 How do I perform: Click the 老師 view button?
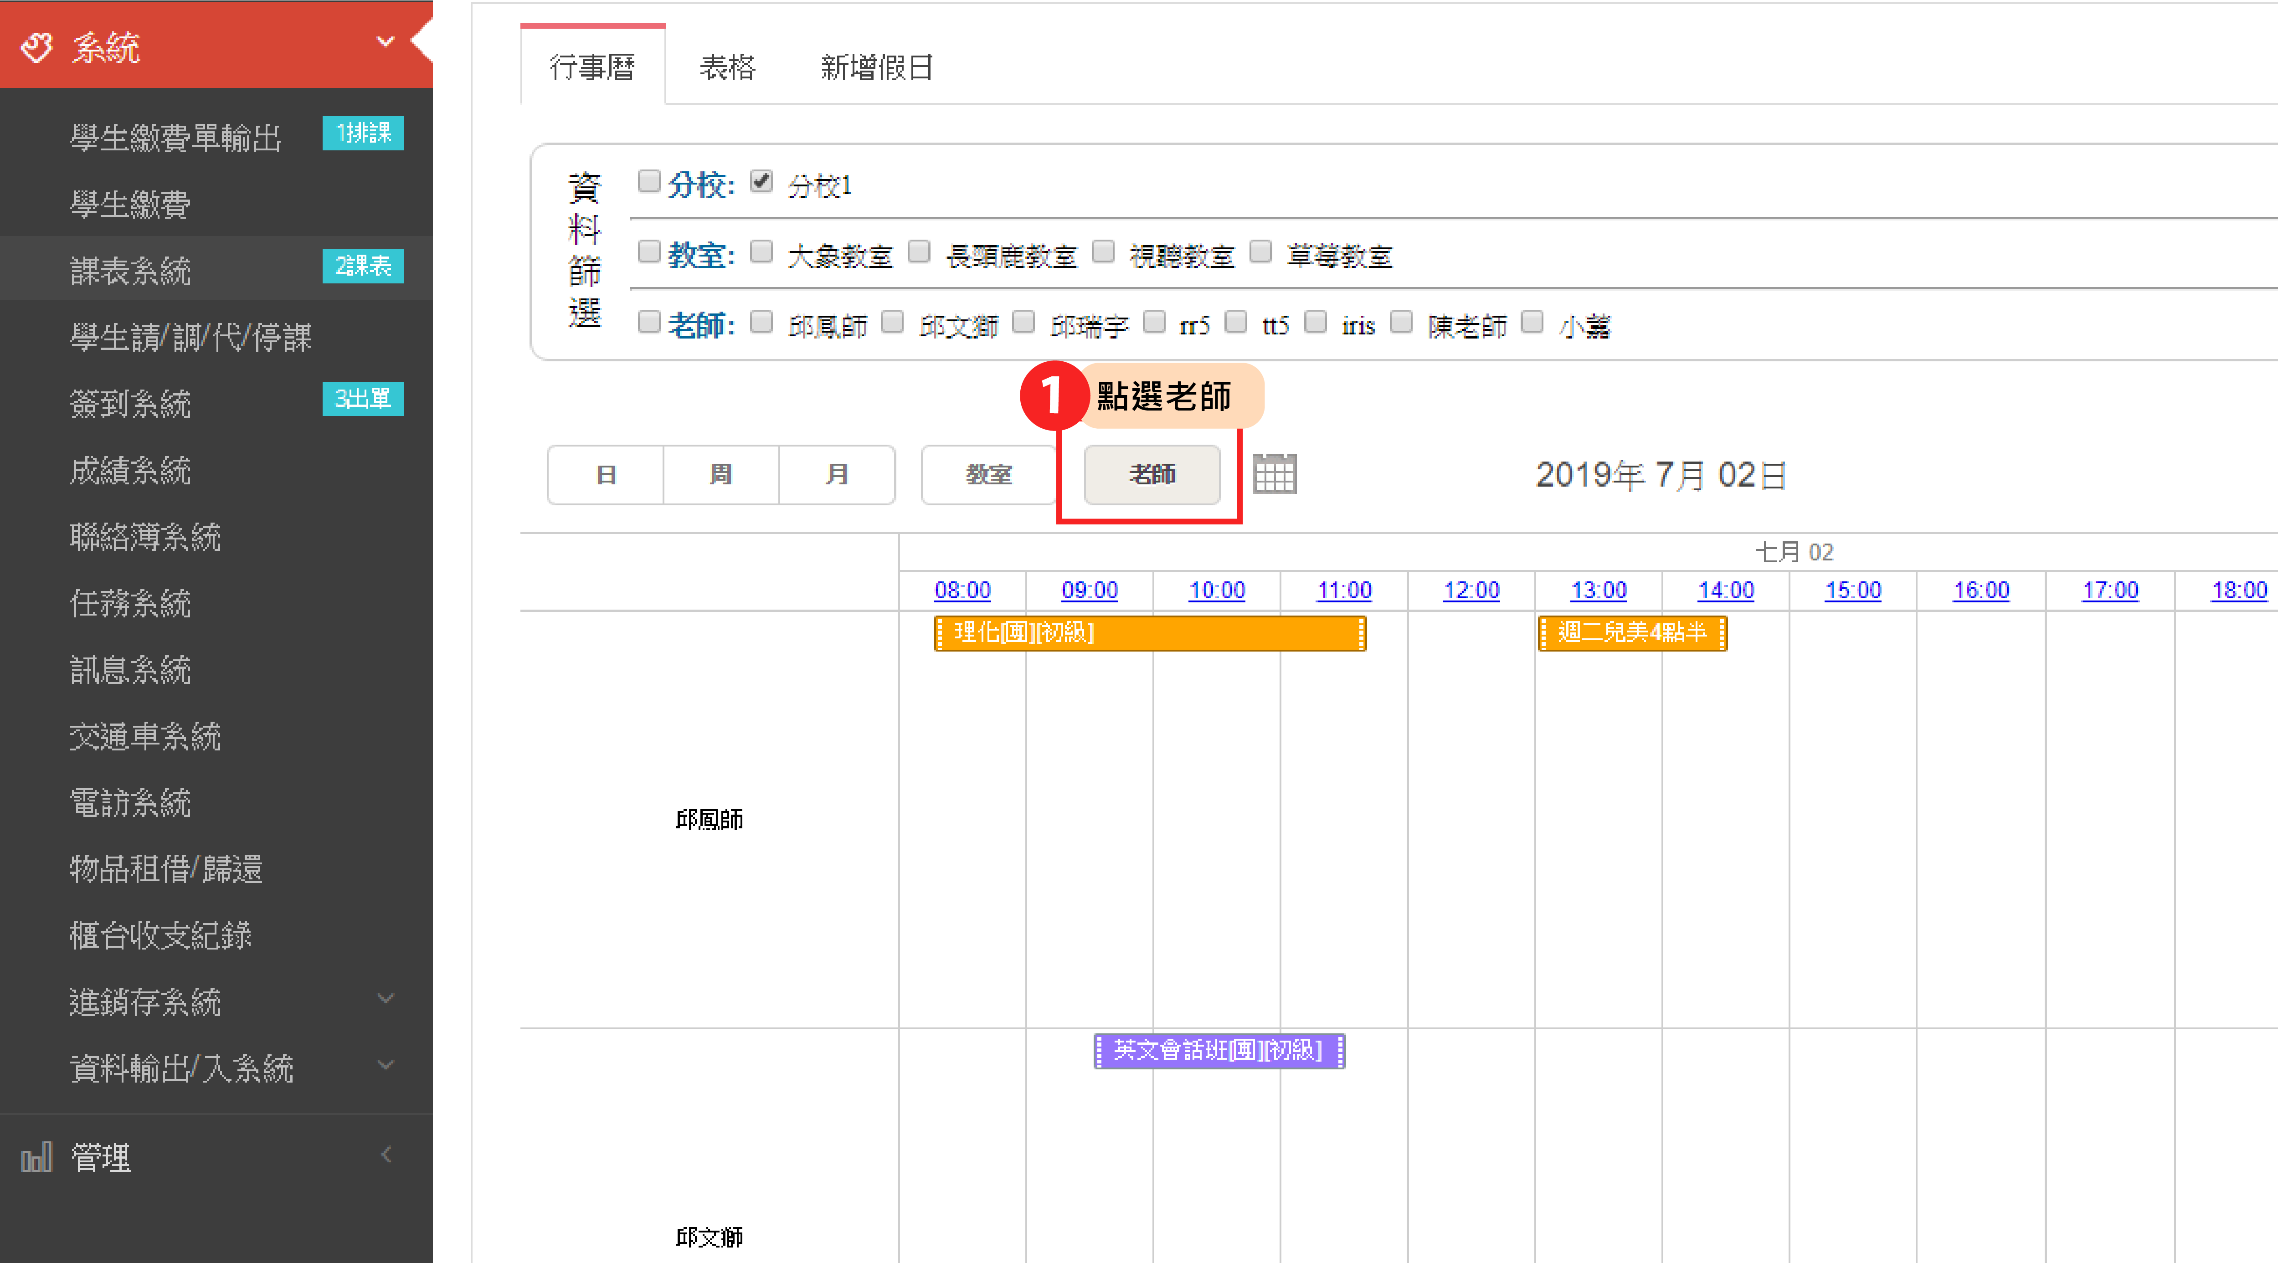click(1152, 475)
